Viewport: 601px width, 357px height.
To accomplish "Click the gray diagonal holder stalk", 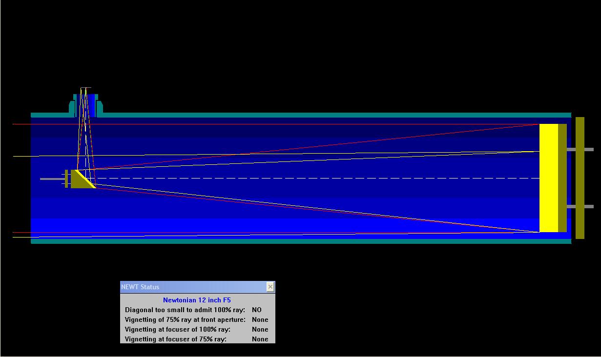I will pos(51,179).
